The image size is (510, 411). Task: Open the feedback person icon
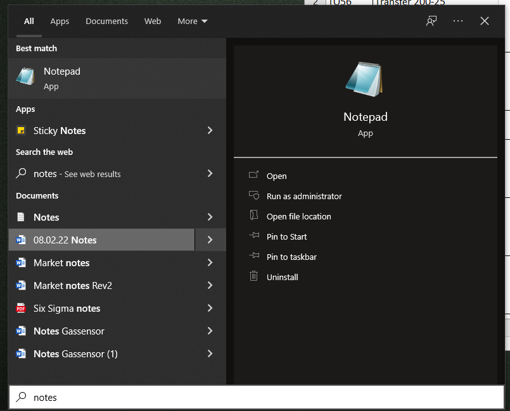pyautogui.click(x=431, y=21)
